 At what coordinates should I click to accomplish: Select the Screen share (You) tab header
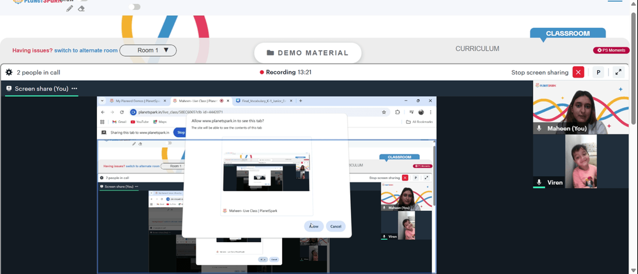(41, 89)
